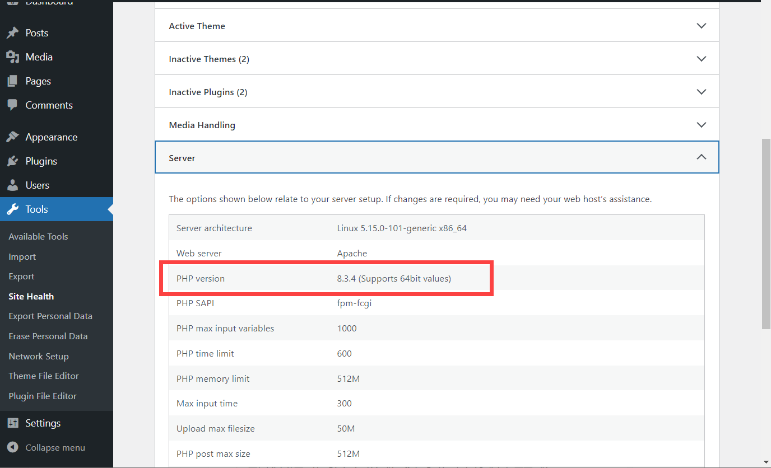Click the Collapse menu arrow icon

tap(12, 448)
